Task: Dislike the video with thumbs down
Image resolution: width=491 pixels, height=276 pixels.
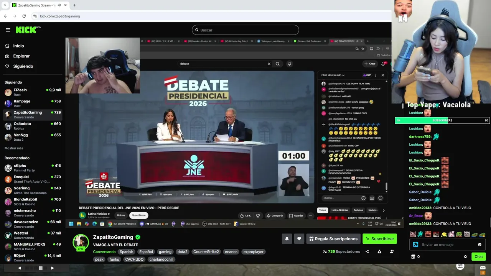Action: [258, 215]
